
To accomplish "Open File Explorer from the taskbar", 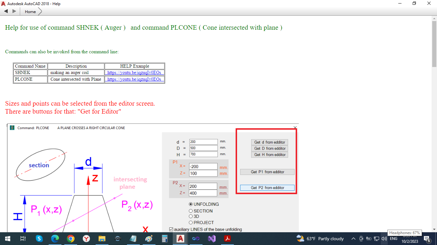I will point(102,239).
